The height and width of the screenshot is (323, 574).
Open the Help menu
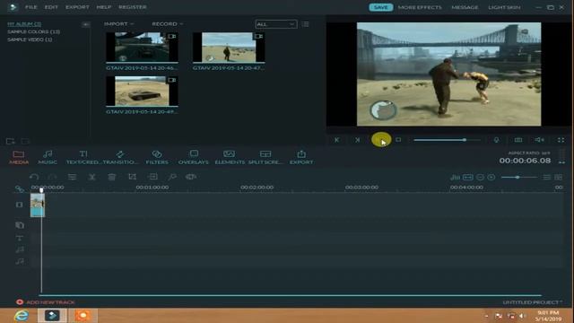(104, 7)
